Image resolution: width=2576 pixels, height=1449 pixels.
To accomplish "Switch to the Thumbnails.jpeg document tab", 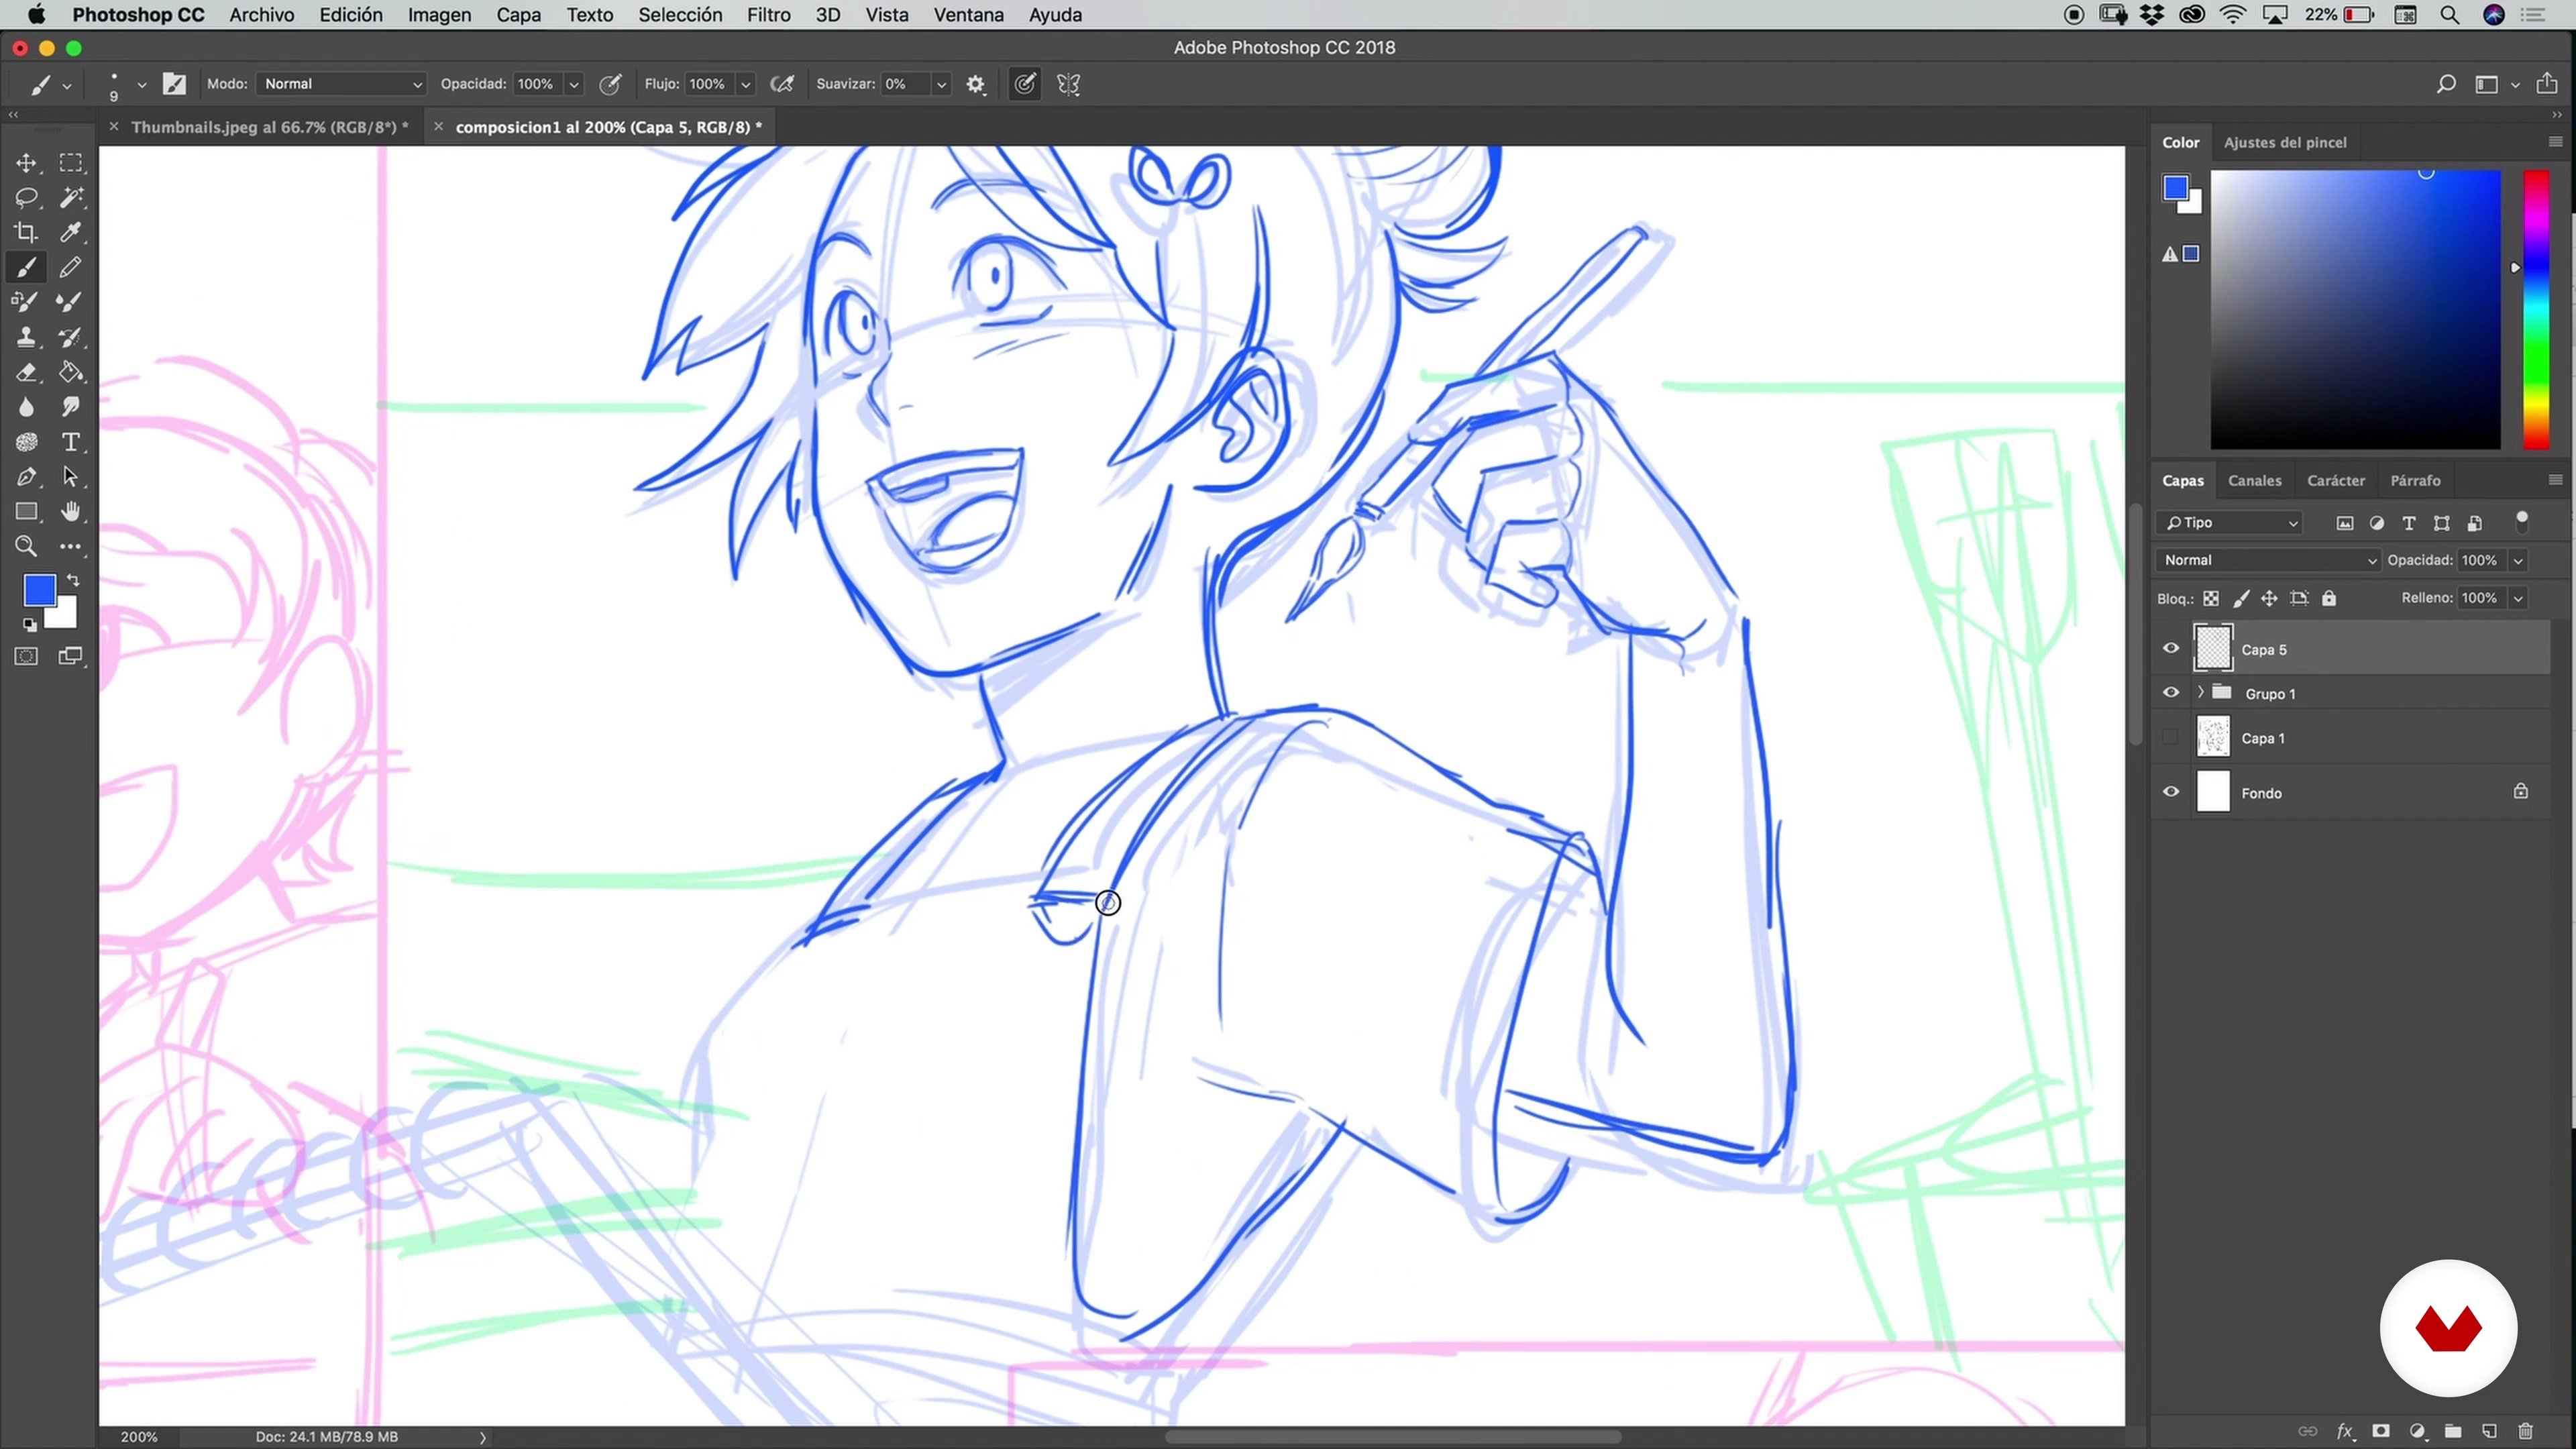I will (x=270, y=127).
